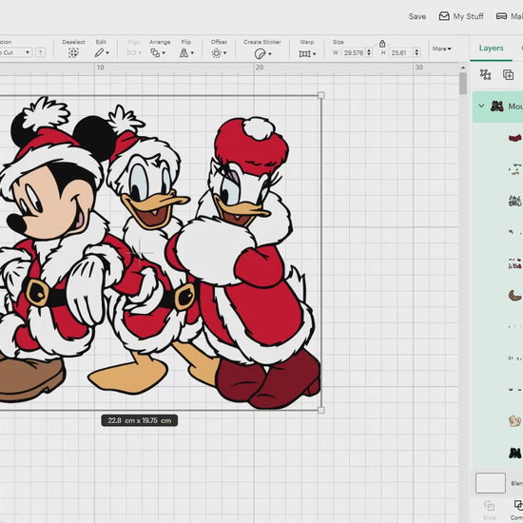Viewport: 523px width, 523px height.
Task: Select the red layer at top of group
Action: [x=515, y=138]
